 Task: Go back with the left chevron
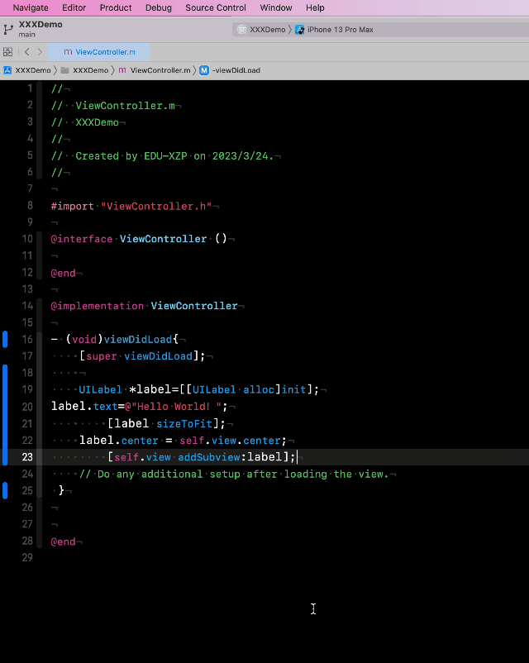27,52
